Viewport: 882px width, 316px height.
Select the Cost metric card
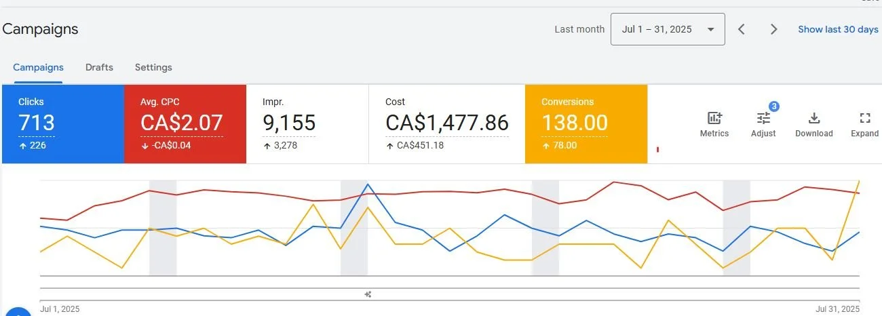pyautogui.click(x=447, y=124)
